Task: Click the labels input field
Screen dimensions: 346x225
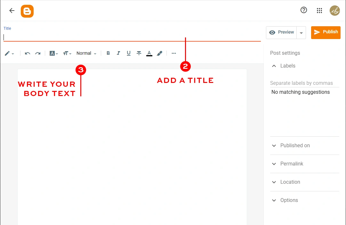Action: click(x=304, y=83)
